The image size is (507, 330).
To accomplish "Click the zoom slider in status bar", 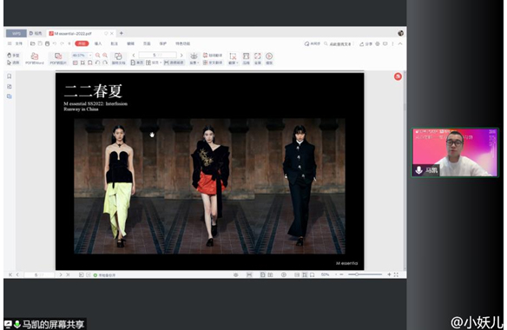I will [x=365, y=274].
